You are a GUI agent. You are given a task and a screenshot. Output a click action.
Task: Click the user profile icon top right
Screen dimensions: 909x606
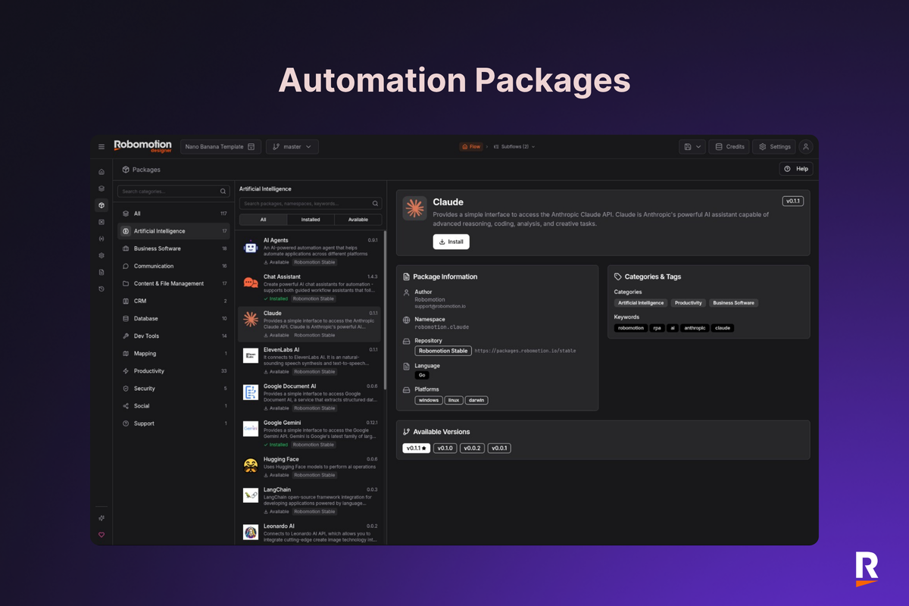(805, 146)
